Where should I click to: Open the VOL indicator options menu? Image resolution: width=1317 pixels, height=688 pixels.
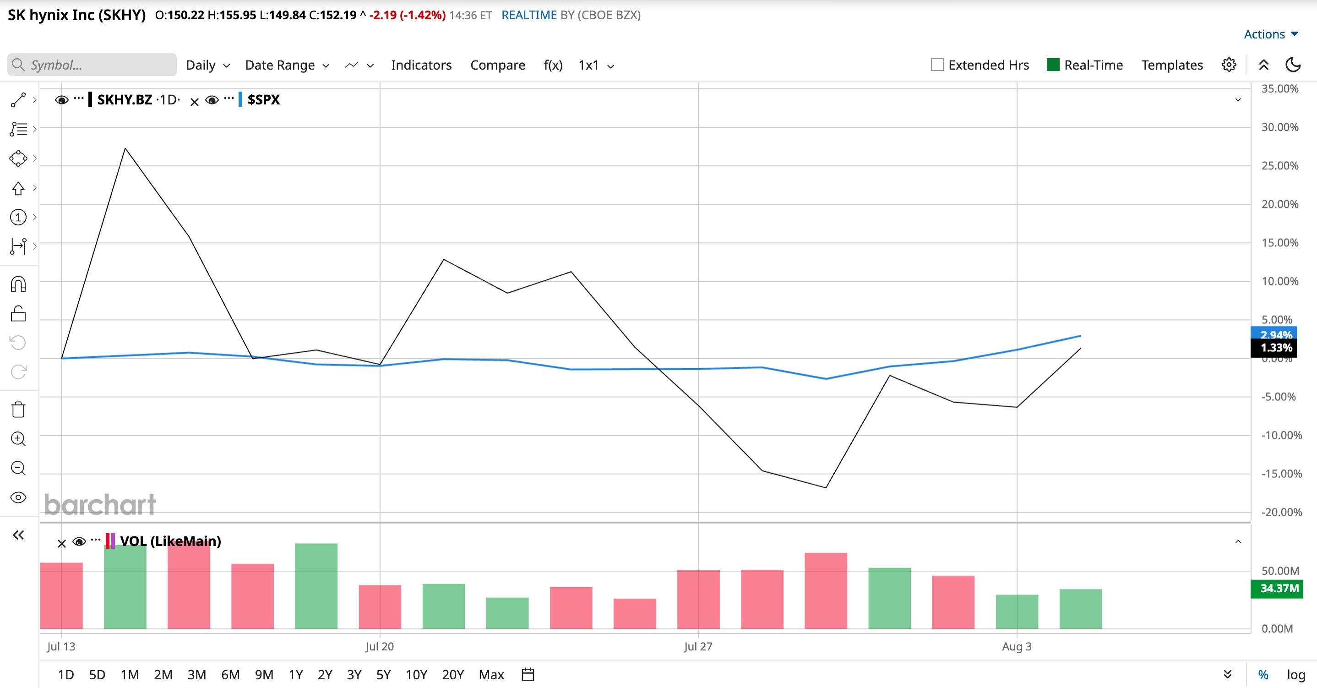[96, 540]
